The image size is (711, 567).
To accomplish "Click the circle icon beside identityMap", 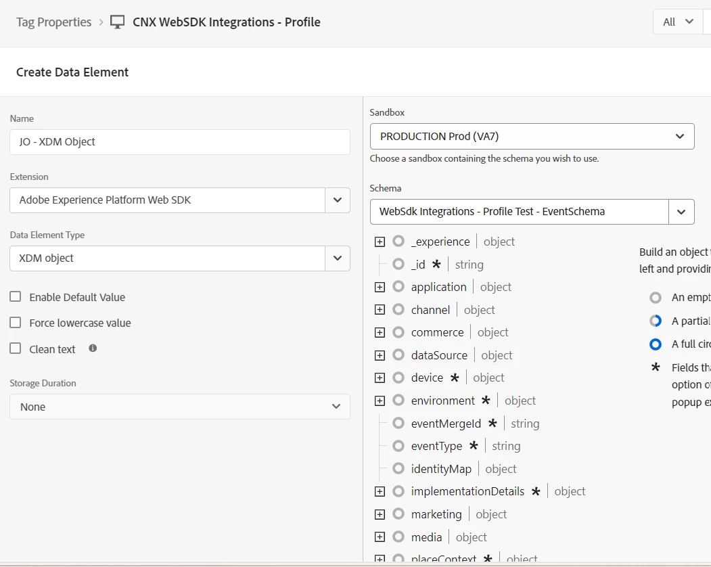I will click(x=398, y=469).
